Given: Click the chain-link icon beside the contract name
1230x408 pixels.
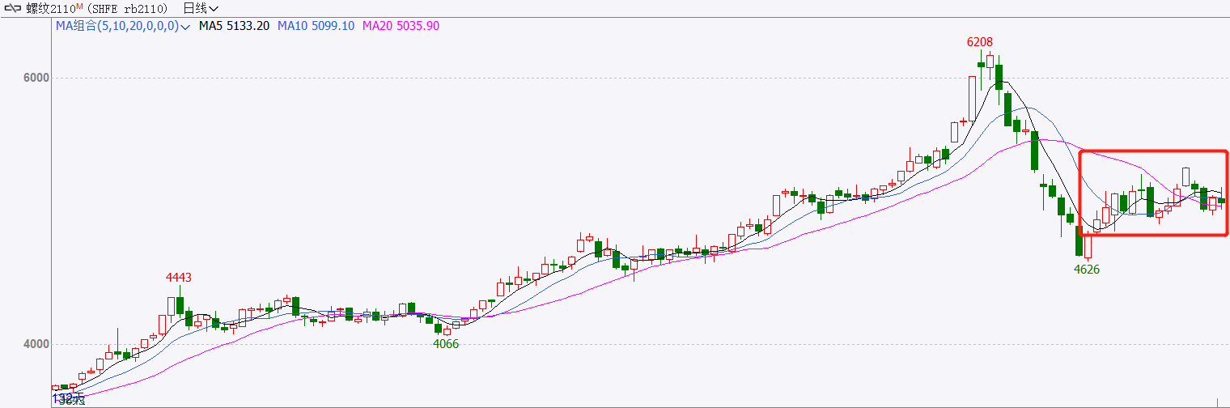Looking at the screenshot, I should pos(12,9).
